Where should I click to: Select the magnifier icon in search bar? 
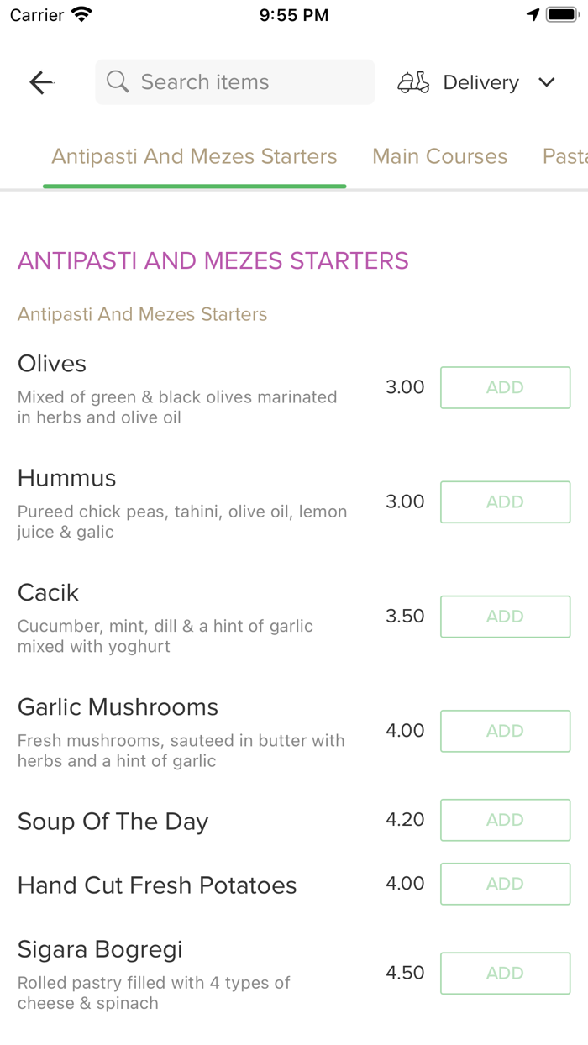(x=117, y=81)
